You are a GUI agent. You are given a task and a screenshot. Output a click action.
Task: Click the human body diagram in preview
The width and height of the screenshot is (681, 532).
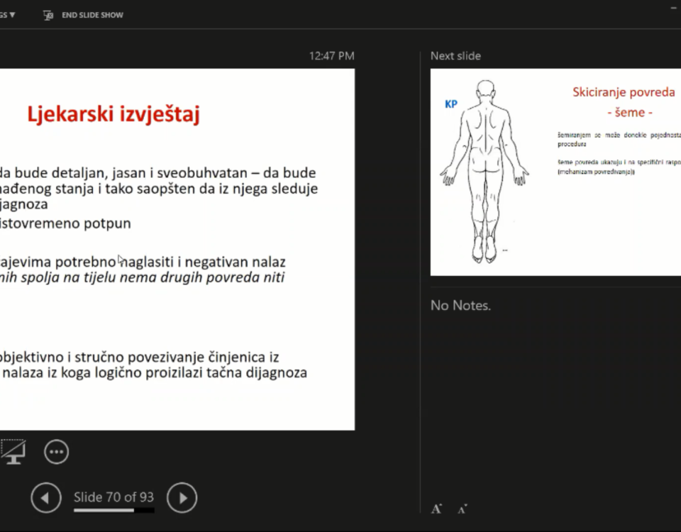485,172
